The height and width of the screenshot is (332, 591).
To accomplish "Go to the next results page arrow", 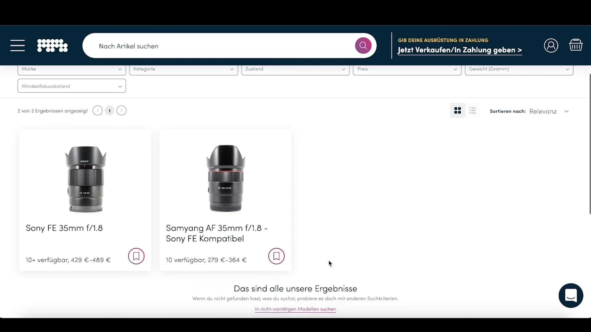I will [x=122, y=111].
